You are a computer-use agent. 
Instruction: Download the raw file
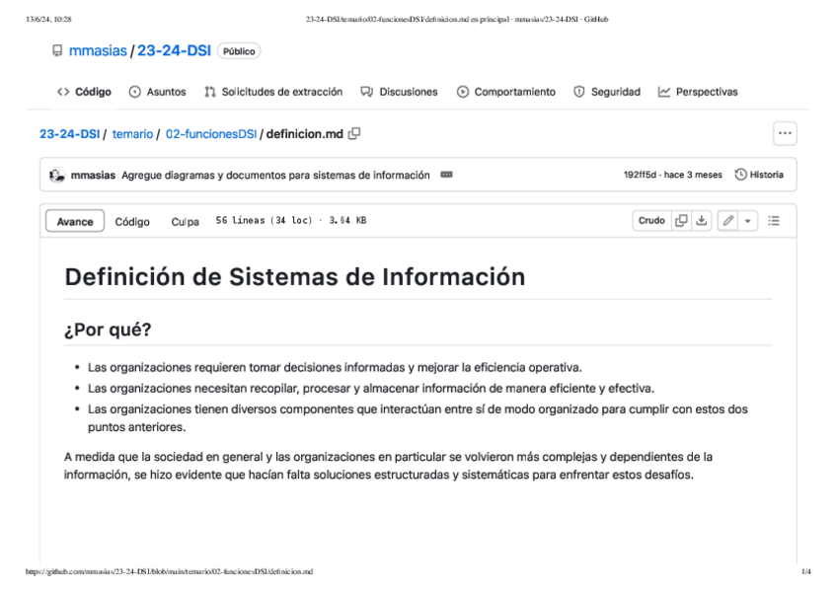point(701,221)
